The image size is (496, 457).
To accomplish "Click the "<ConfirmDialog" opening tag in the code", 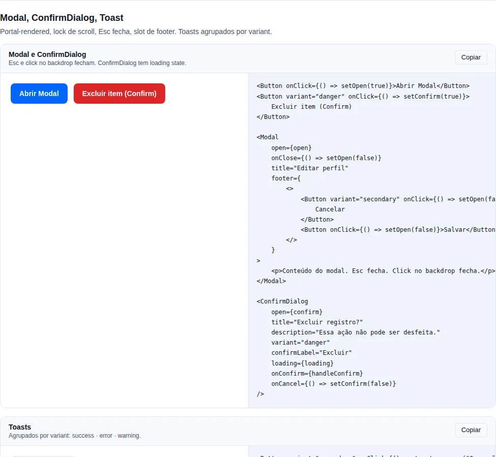I will (x=282, y=301).
